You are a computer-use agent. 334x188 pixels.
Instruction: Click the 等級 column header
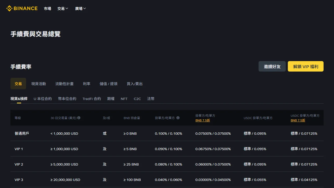[18, 118]
